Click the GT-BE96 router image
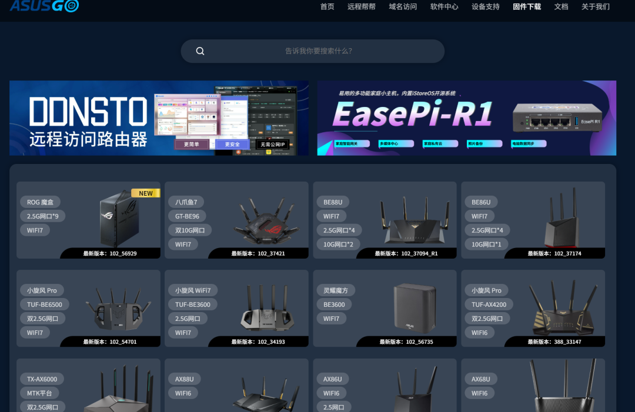Viewport: 635px width, 412px height. pyautogui.click(x=266, y=222)
